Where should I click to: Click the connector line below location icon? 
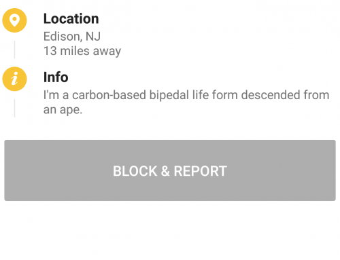point(14,50)
